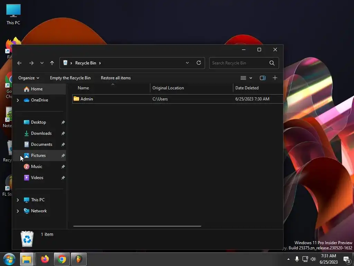Open the Start menu orb
The height and width of the screenshot is (266, 354).
[x=9, y=259]
